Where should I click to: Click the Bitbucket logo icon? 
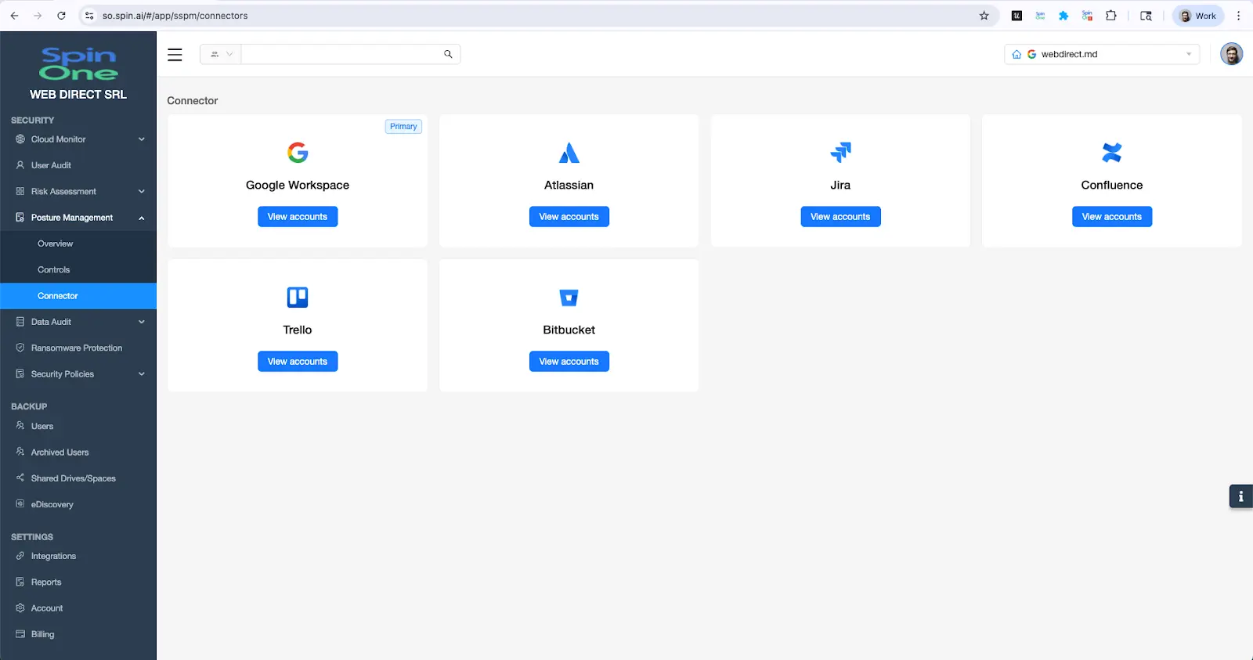point(569,298)
